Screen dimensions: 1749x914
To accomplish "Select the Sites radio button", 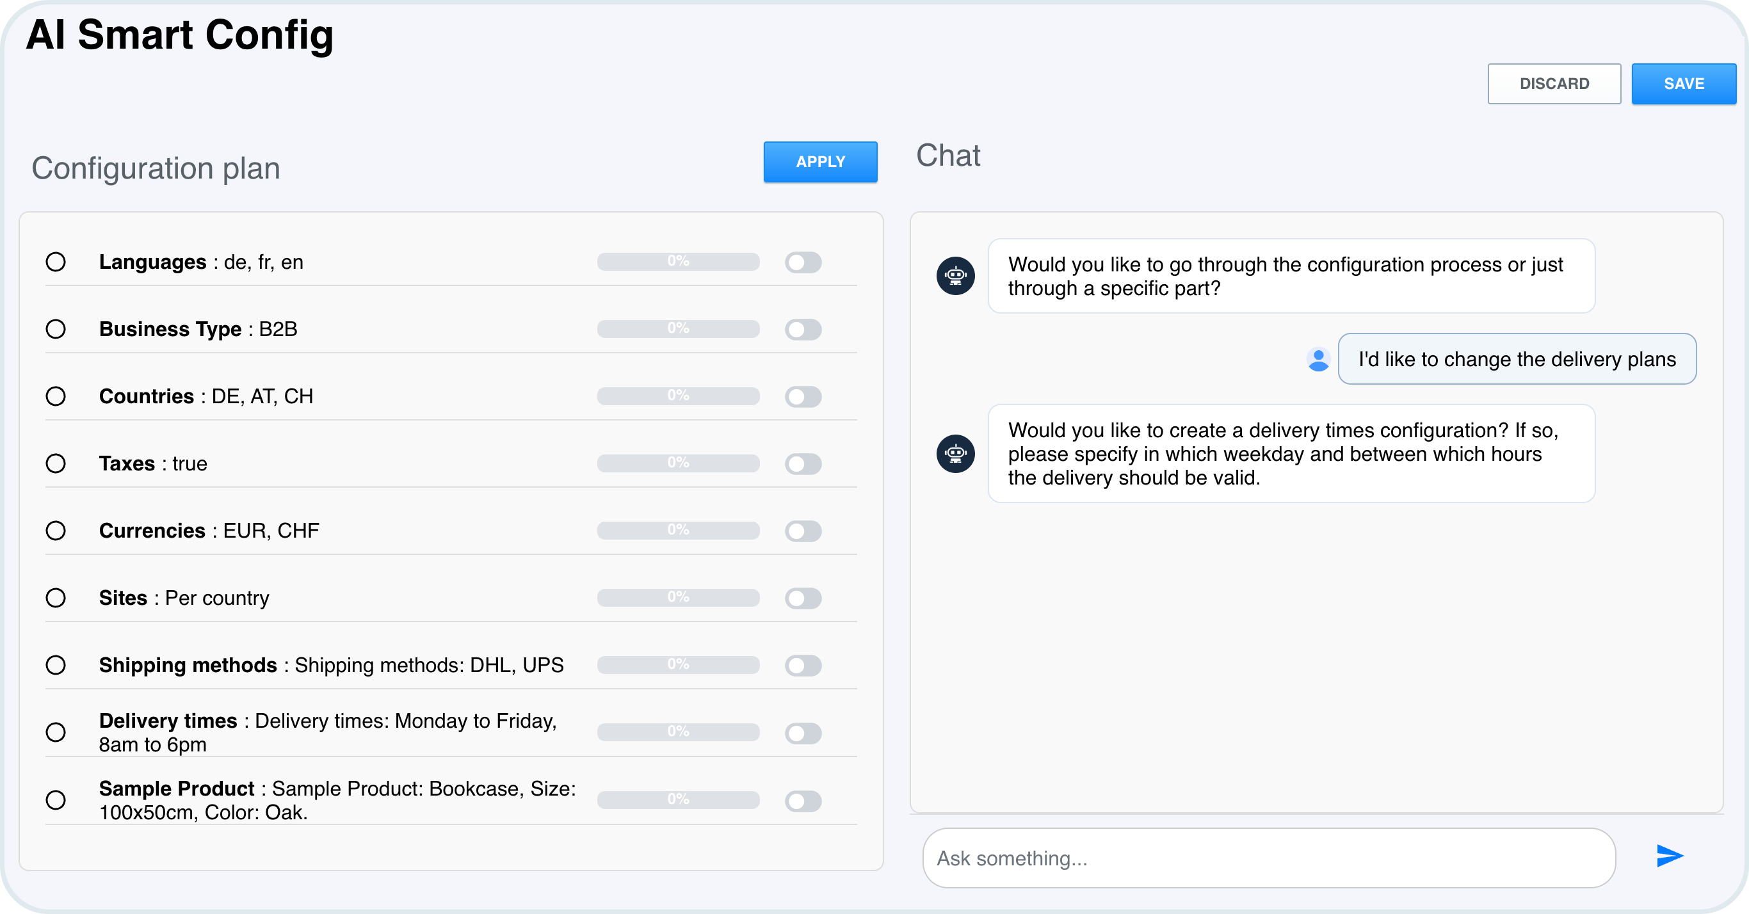I will click(x=56, y=598).
